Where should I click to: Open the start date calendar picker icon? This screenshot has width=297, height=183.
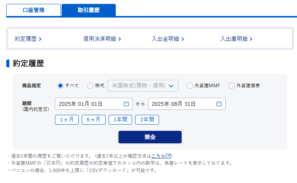(126, 104)
